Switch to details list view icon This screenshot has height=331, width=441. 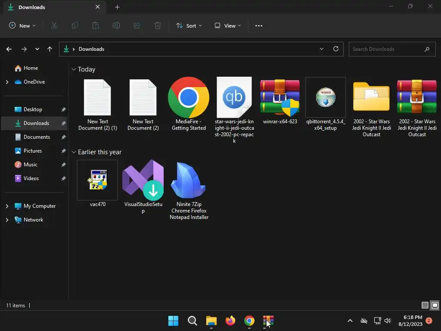[425, 306]
